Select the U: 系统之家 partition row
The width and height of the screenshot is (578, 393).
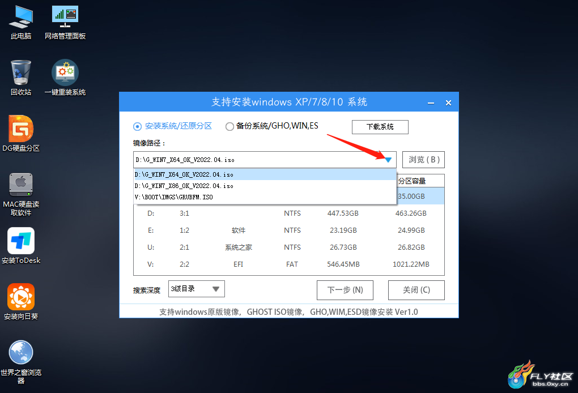(289, 247)
